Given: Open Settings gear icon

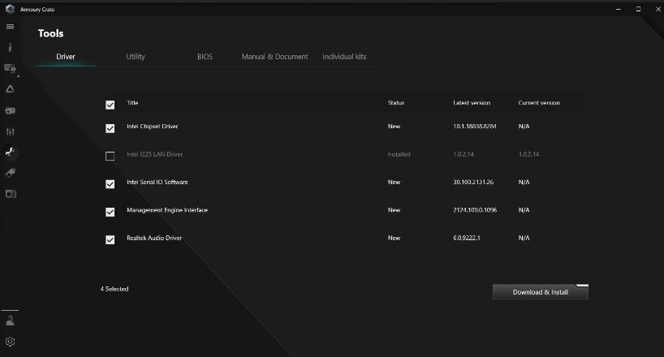Looking at the screenshot, I should coord(10,342).
